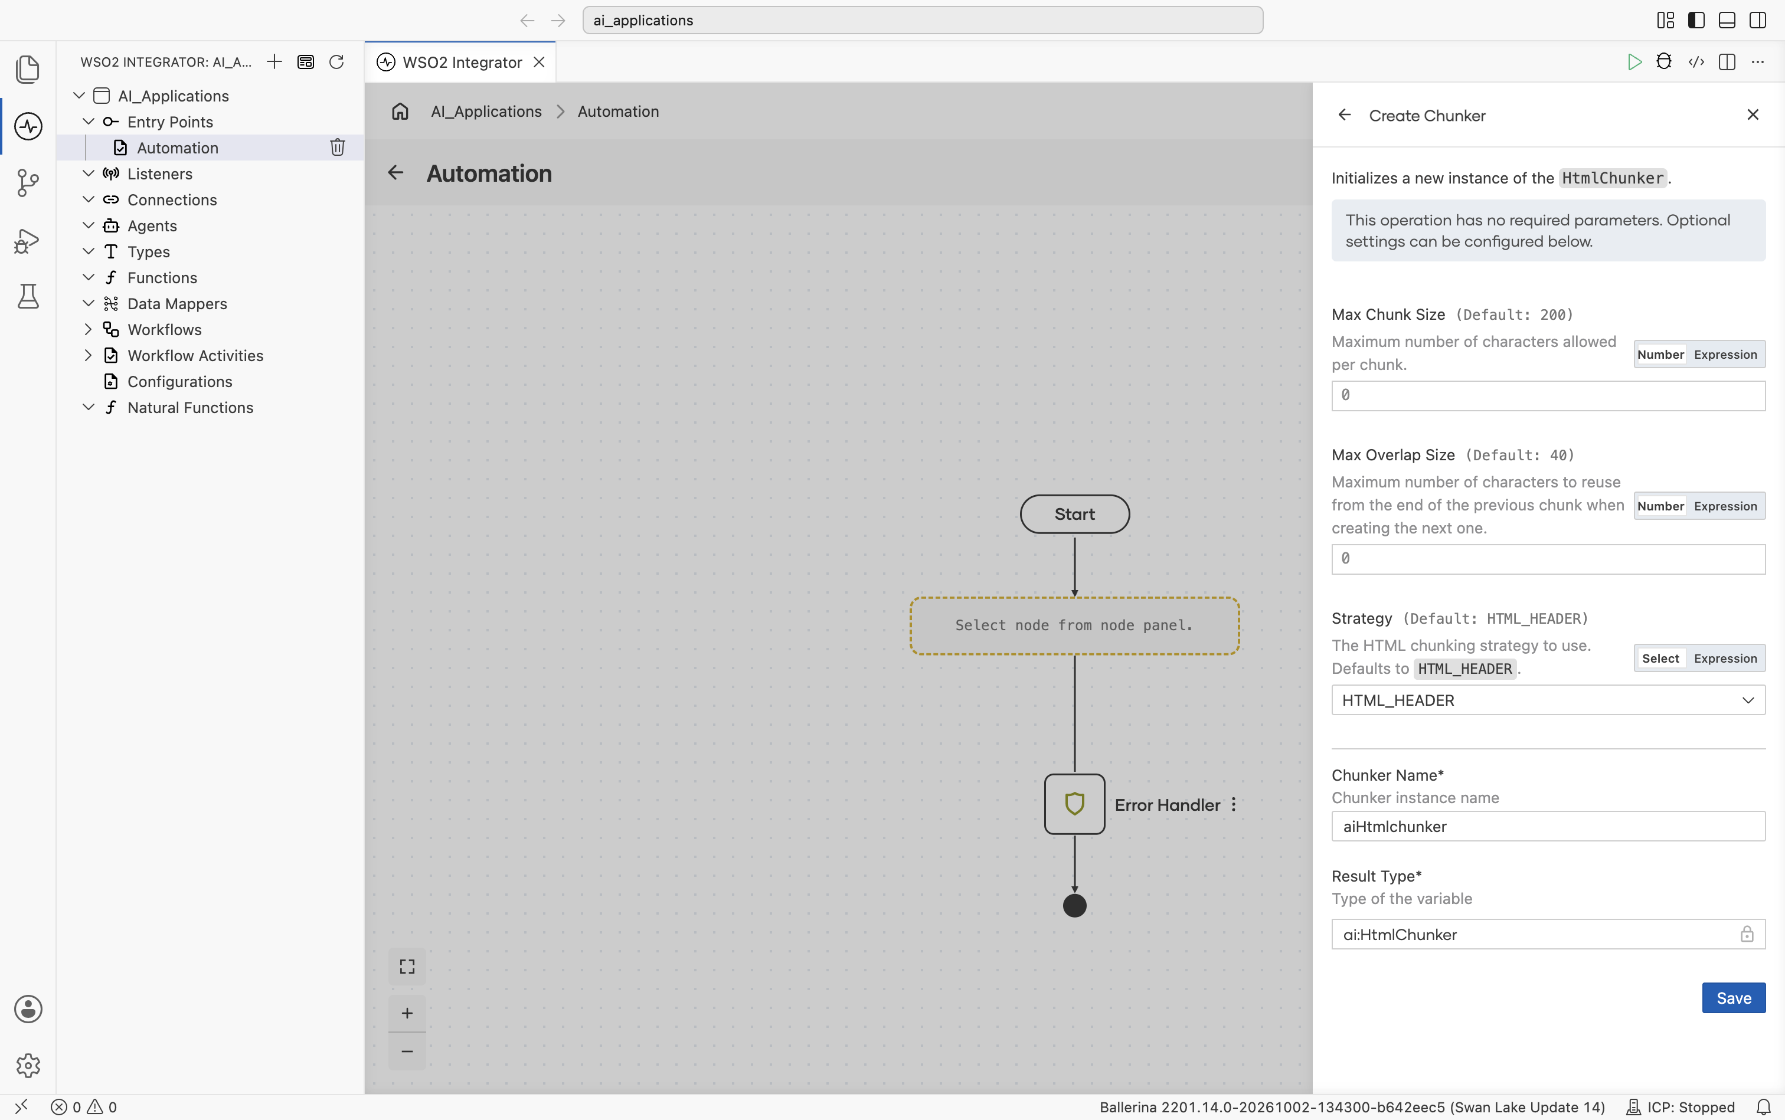Image resolution: width=1785 pixels, height=1120 pixels.
Task: Start debugging with the bug icon
Action: (1664, 62)
